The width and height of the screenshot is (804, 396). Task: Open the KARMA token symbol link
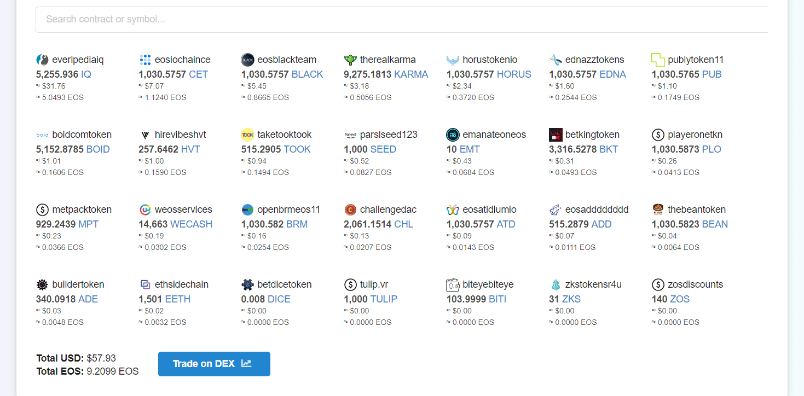[x=411, y=74]
